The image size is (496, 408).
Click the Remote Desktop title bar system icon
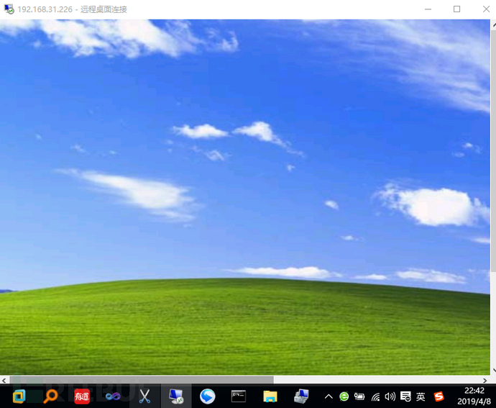(x=9, y=9)
